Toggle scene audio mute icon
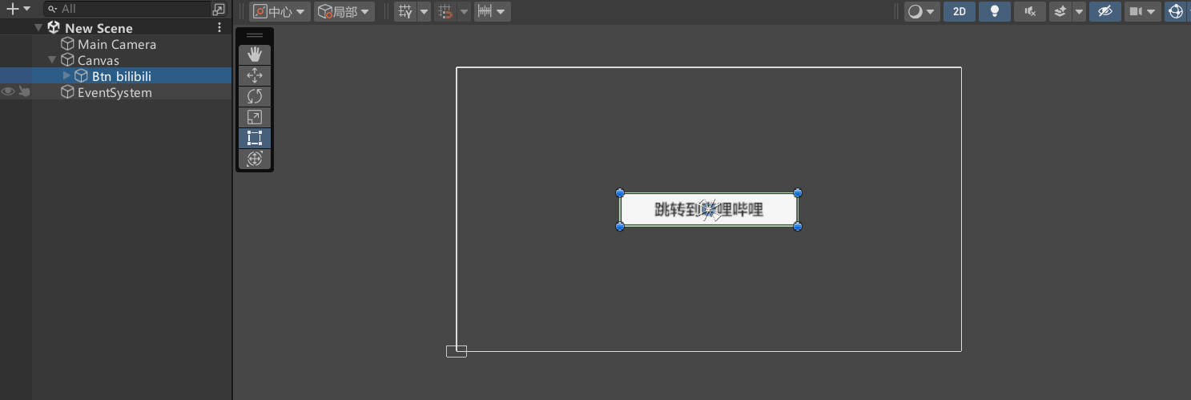This screenshot has width=1191, height=400. pos(1030,11)
